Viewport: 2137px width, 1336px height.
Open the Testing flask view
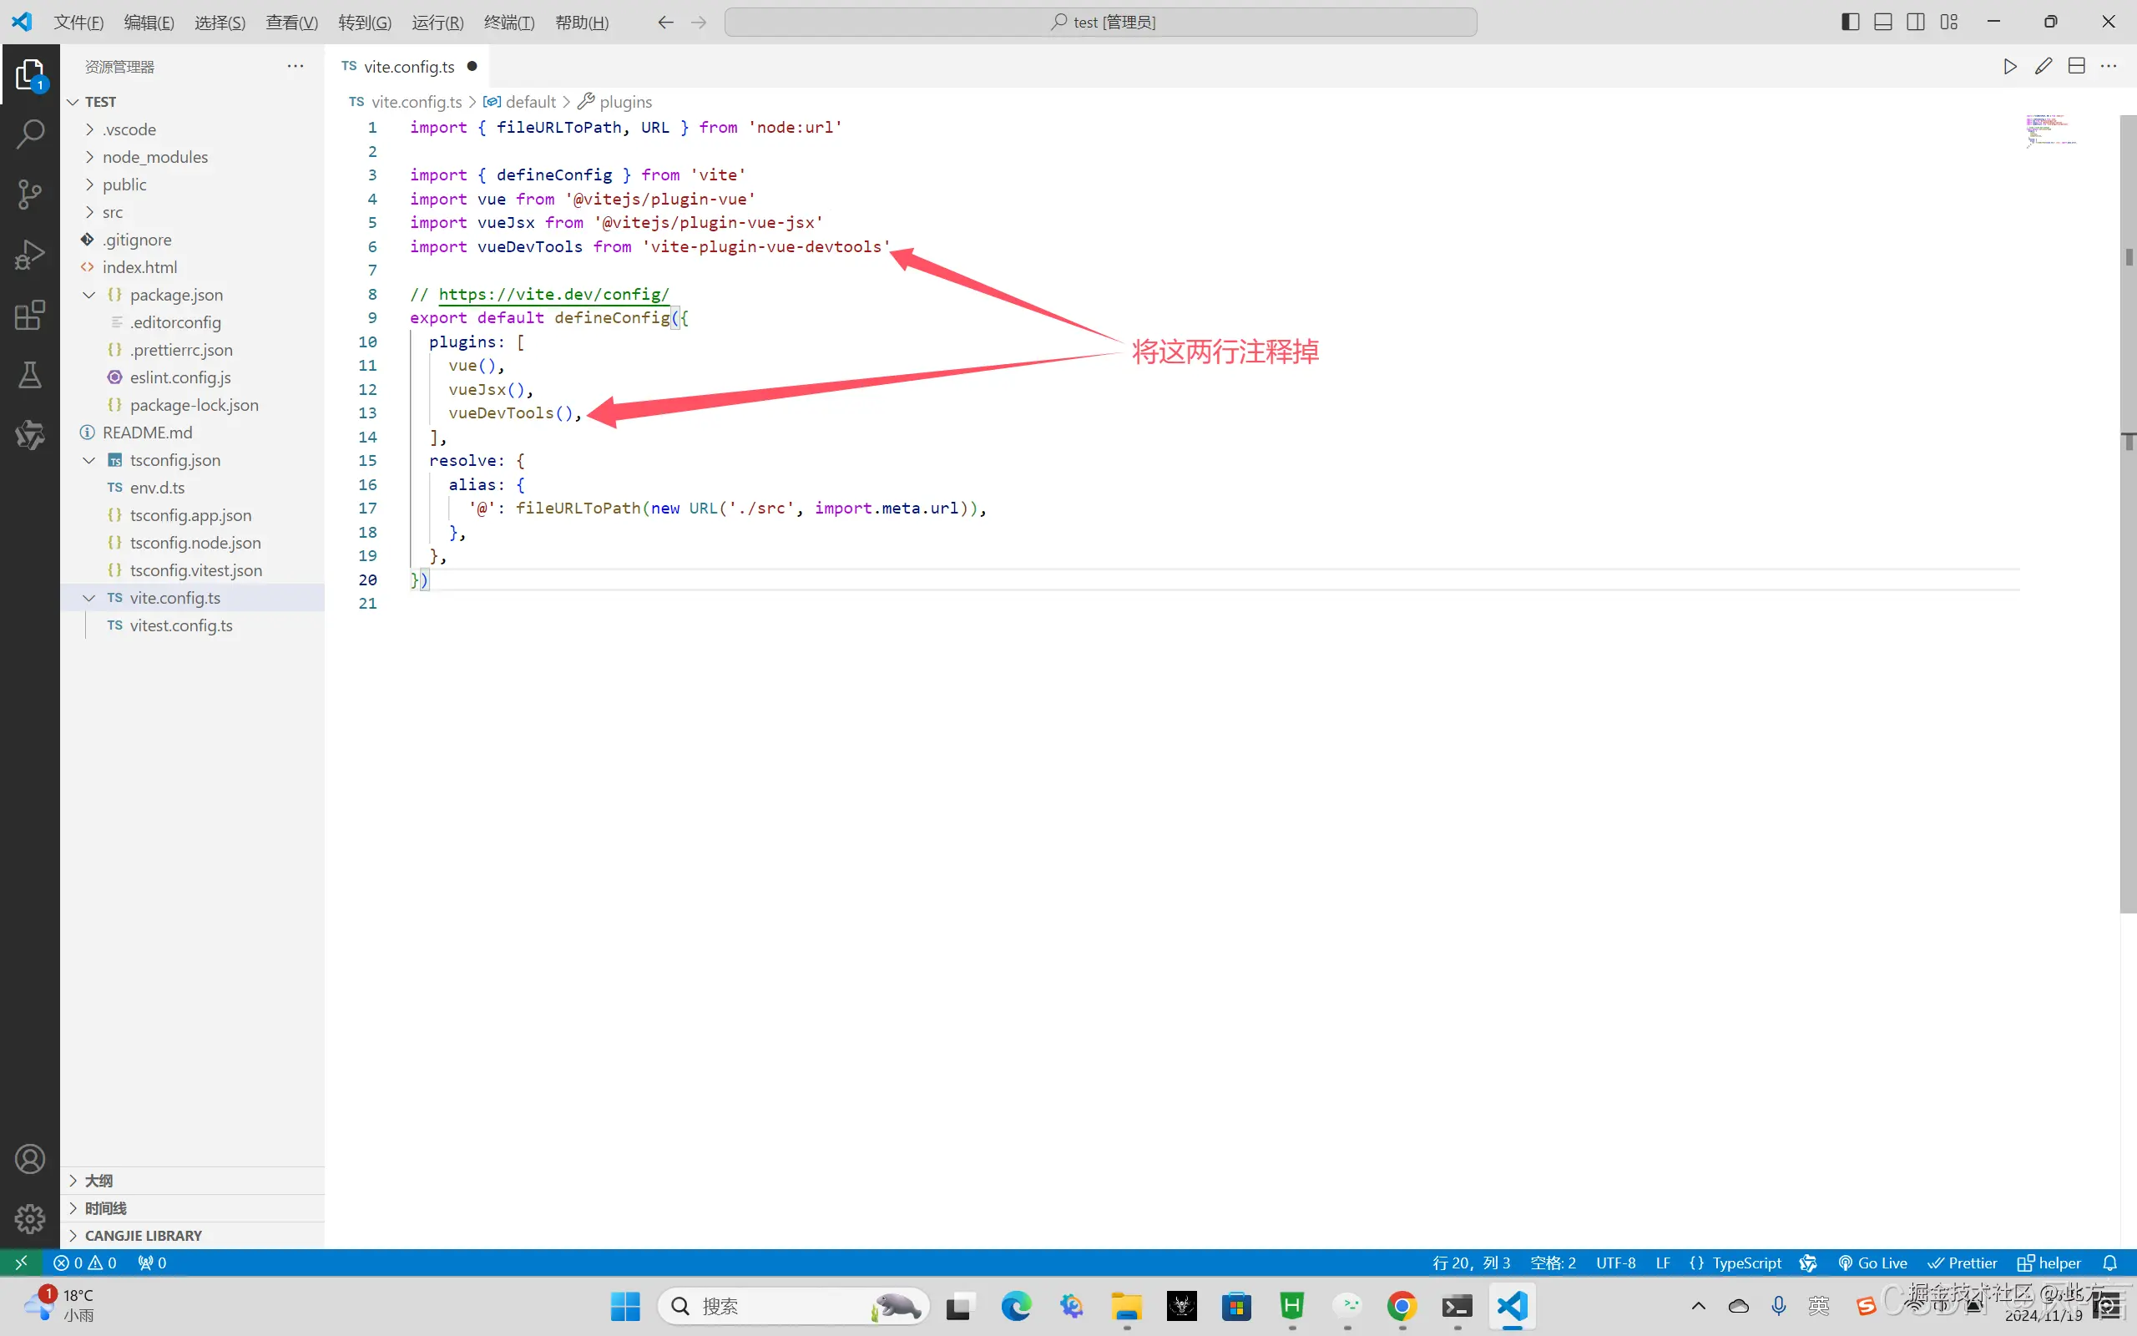click(30, 375)
